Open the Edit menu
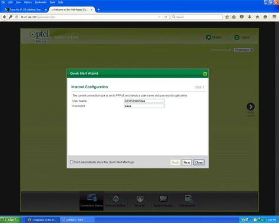 (11, 2)
